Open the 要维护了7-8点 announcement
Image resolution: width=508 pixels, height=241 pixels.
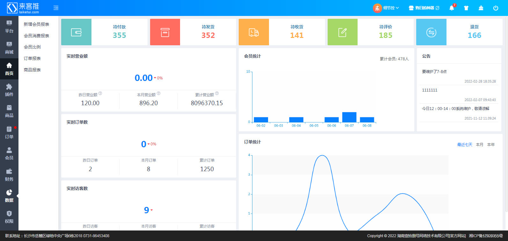[434, 72]
